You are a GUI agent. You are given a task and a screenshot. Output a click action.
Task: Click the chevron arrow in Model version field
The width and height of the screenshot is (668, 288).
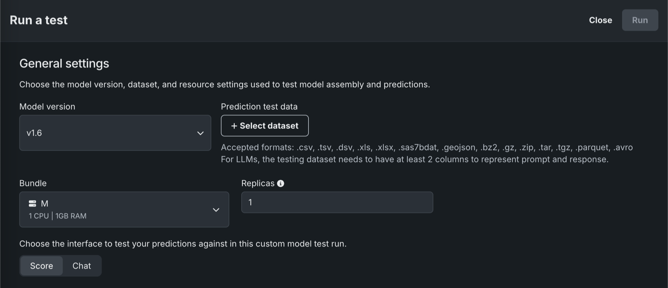[200, 133]
